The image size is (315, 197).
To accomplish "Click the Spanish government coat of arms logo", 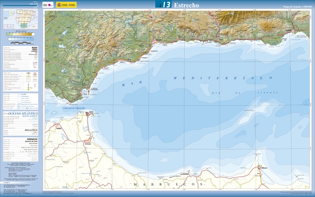I will [59, 4].
